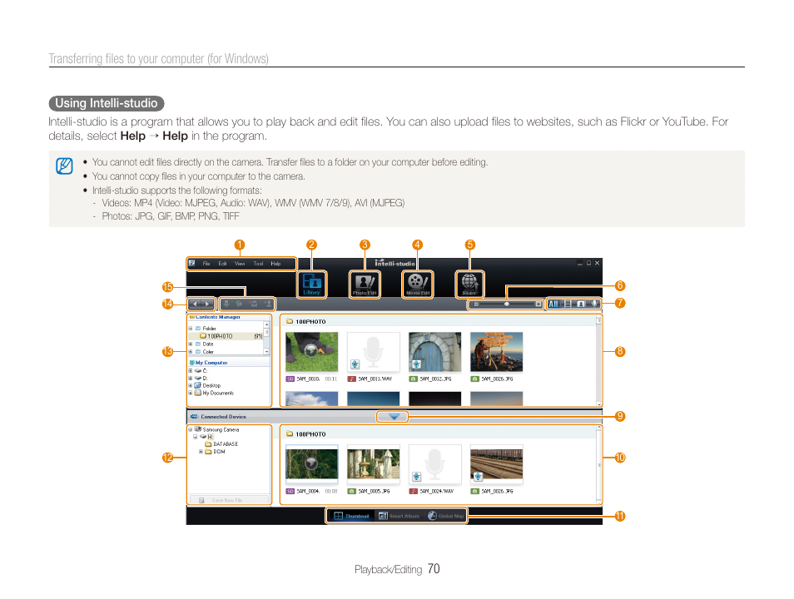This screenshot has width=794, height=599.
Task: Collapse the Folder node in Contents Manager
Action: tap(191, 329)
